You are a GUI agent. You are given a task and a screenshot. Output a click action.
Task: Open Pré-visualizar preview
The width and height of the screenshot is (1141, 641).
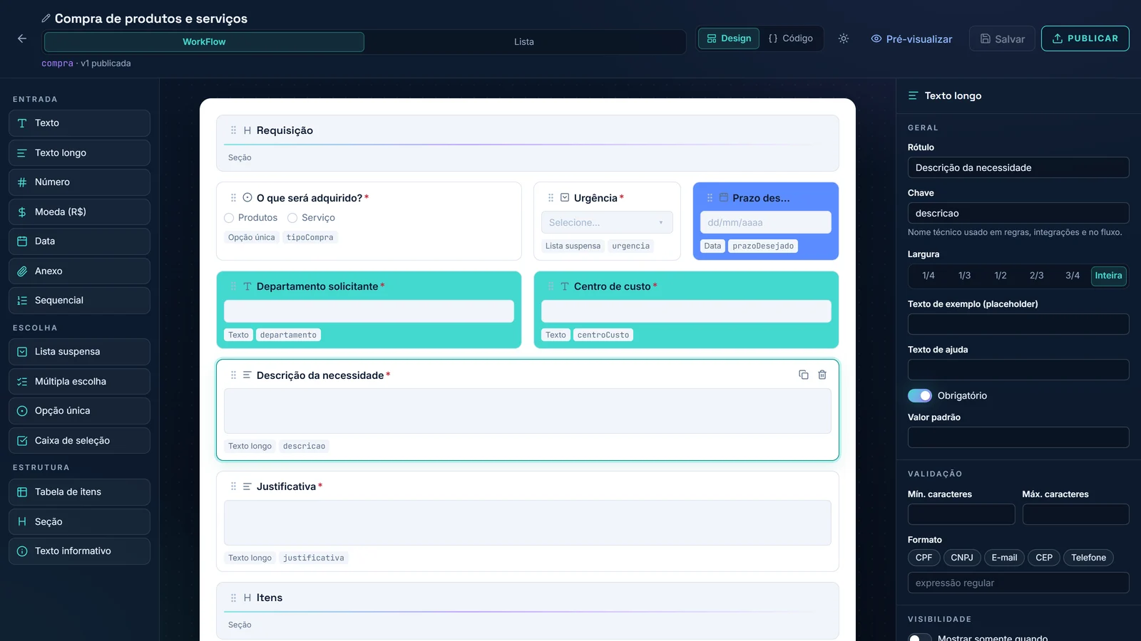(x=911, y=39)
